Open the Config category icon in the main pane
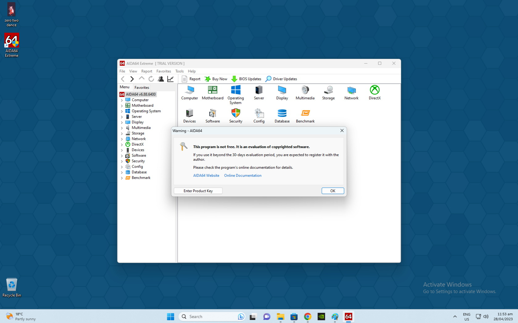Screen dimensions: 518x323 259,116
